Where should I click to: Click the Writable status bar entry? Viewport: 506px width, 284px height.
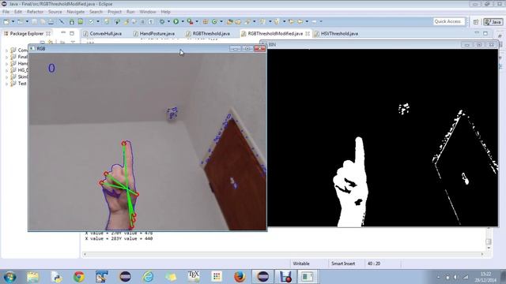click(x=301, y=263)
